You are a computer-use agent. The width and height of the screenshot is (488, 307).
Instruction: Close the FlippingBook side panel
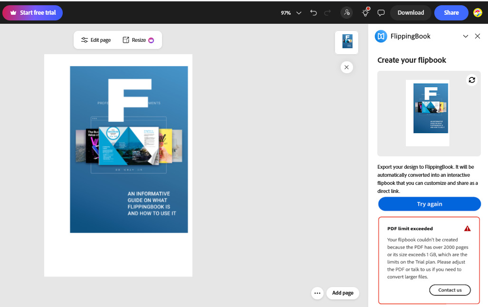click(x=478, y=37)
